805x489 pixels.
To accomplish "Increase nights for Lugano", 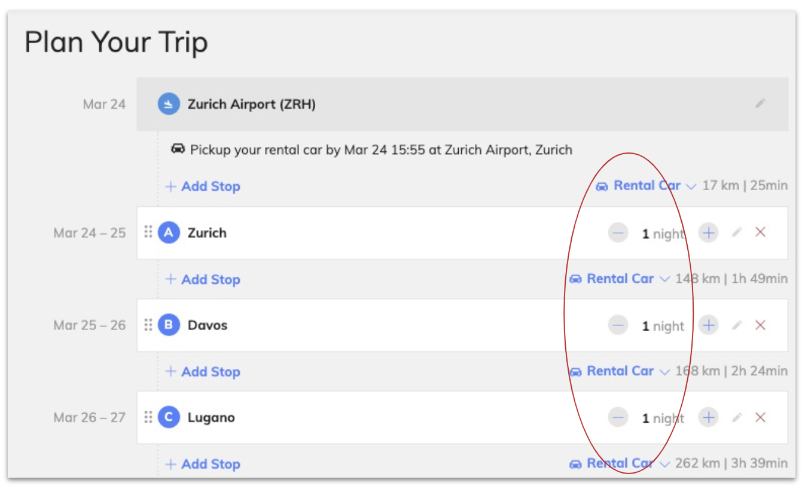I will click(x=708, y=417).
